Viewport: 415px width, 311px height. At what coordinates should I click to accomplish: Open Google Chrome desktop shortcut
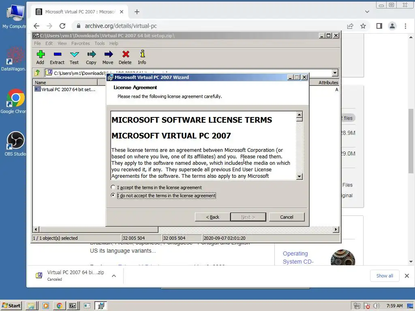pos(15,101)
